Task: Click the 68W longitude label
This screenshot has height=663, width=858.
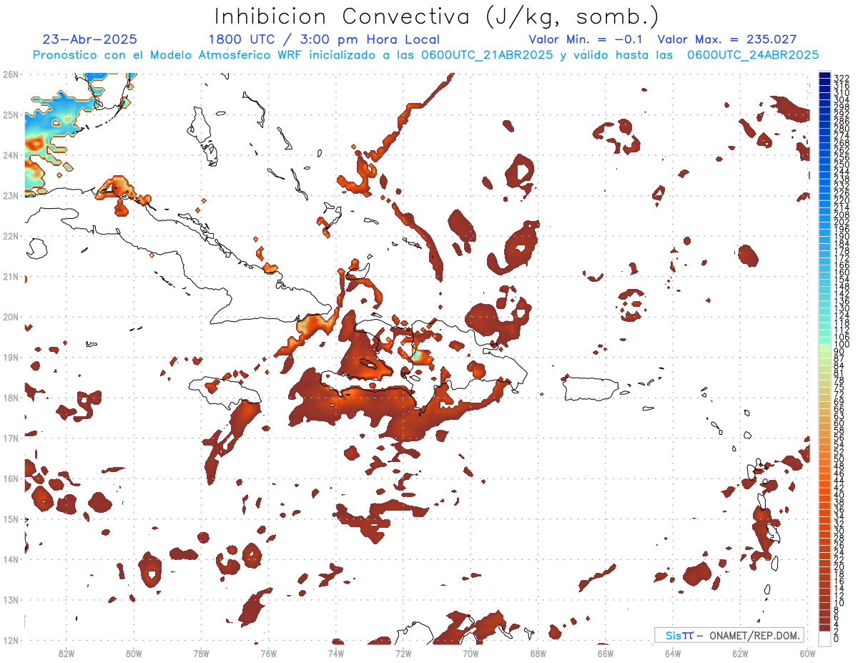Action: 538,653
